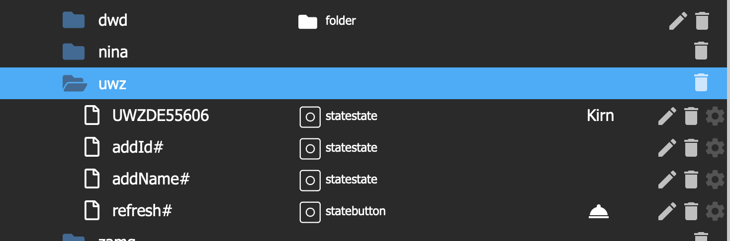Image resolution: width=730 pixels, height=241 pixels.
Task: Delete the addId# state
Action: pyautogui.click(x=691, y=148)
